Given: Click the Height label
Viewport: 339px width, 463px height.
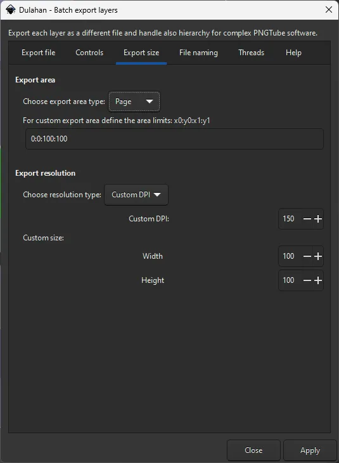Looking at the screenshot, I should pyautogui.click(x=153, y=280).
